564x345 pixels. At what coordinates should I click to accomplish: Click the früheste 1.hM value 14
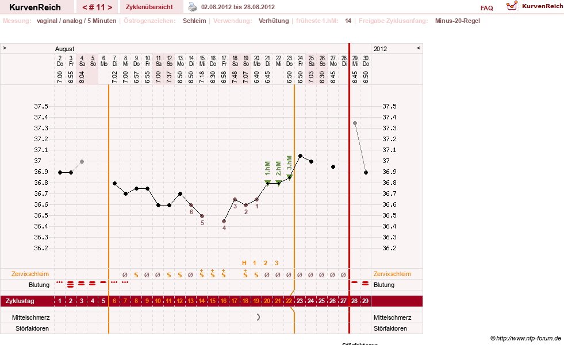(x=348, y=21)
